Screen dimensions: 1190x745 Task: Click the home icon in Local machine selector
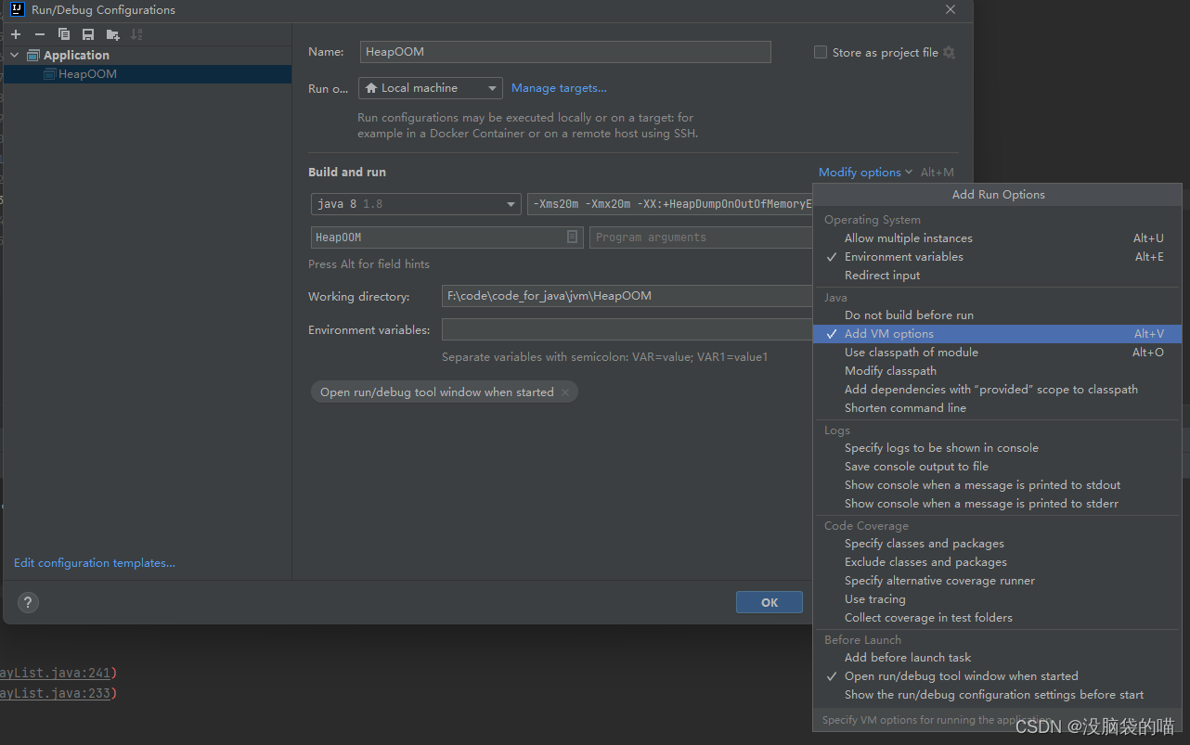point(371,88)
